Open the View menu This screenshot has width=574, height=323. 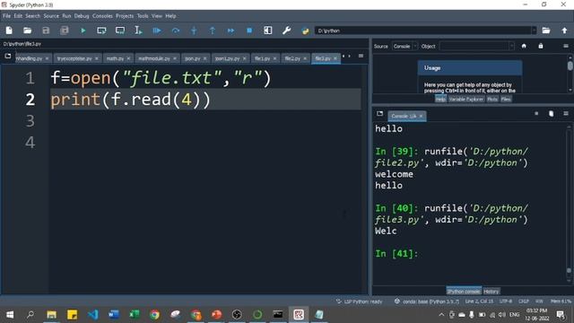(x=157, y=16)
